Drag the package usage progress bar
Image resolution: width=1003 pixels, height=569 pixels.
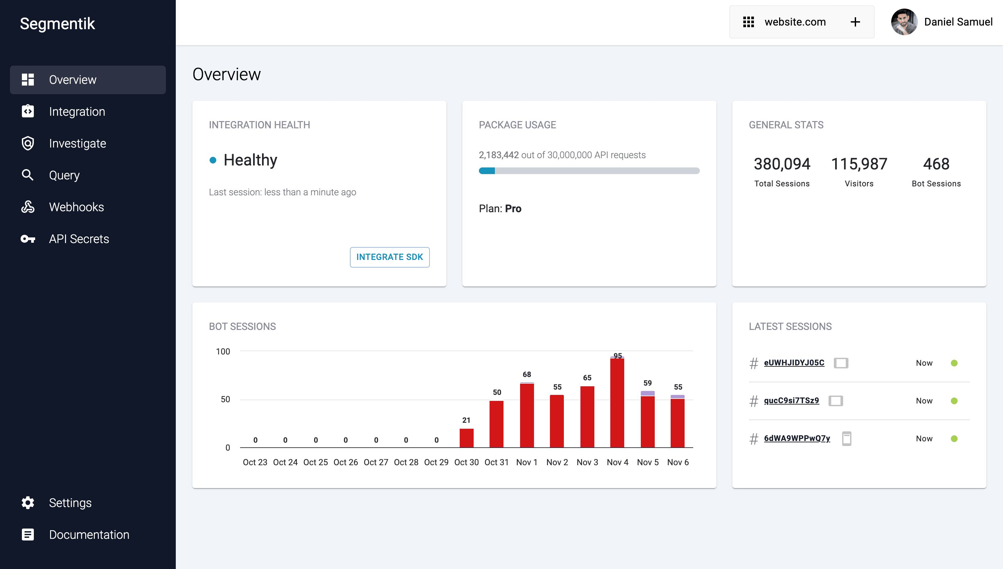click(589, 171)
